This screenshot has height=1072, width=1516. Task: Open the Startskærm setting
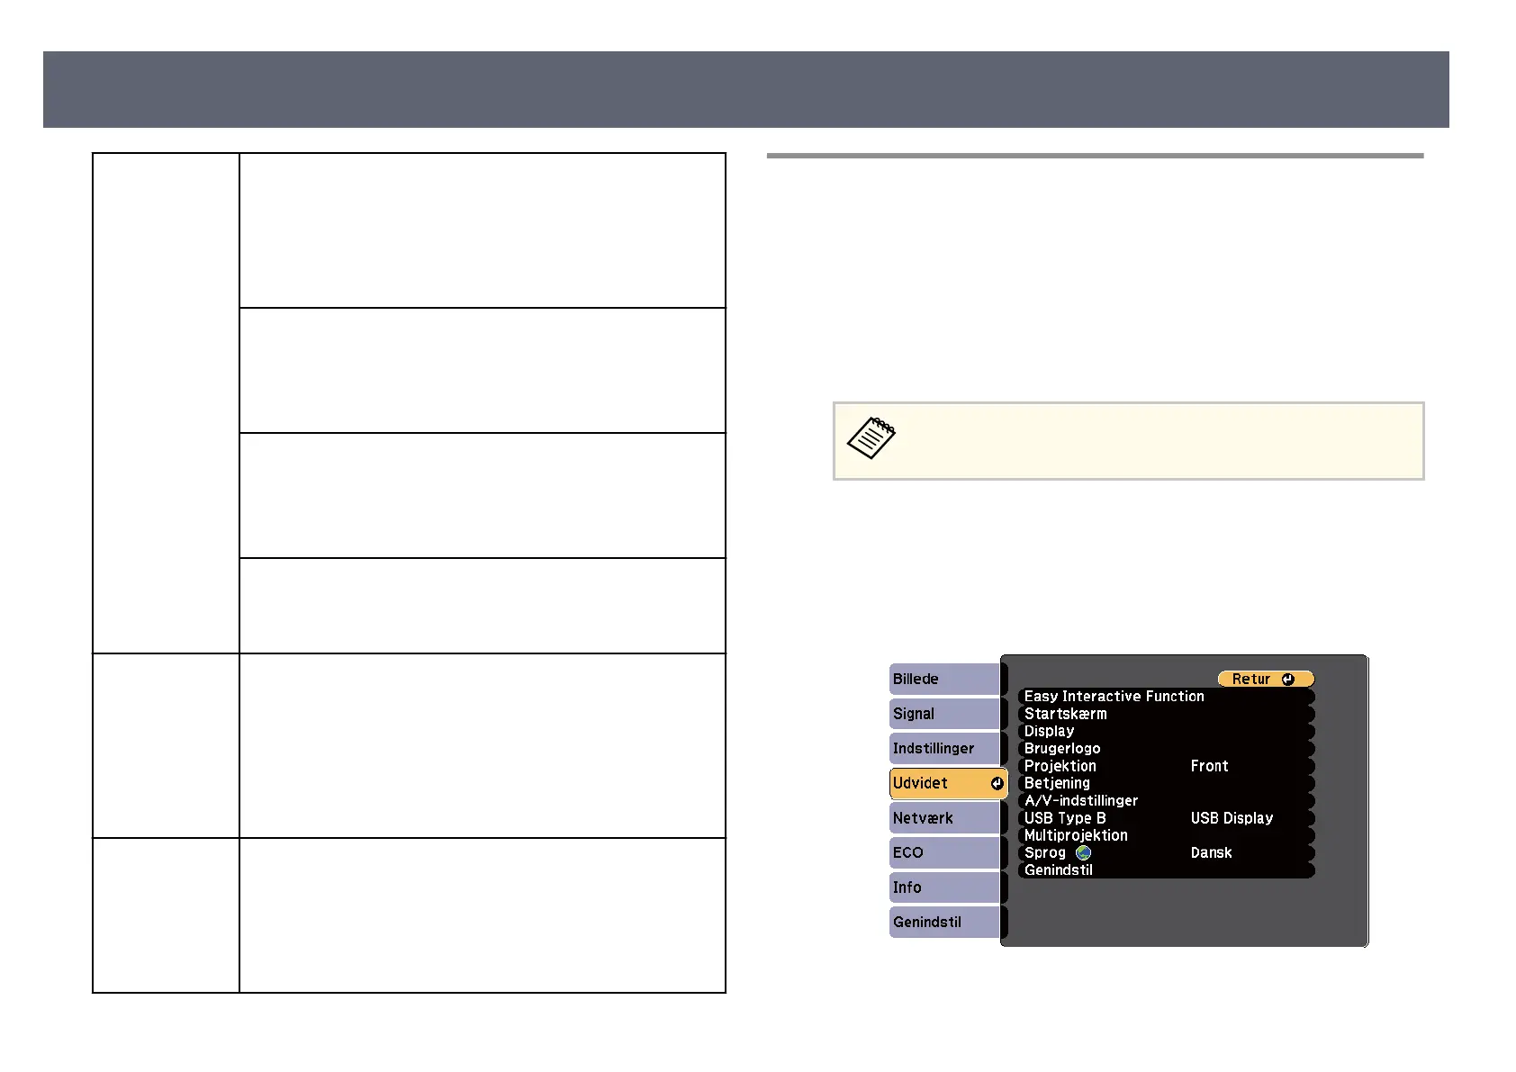[1066, 714]
